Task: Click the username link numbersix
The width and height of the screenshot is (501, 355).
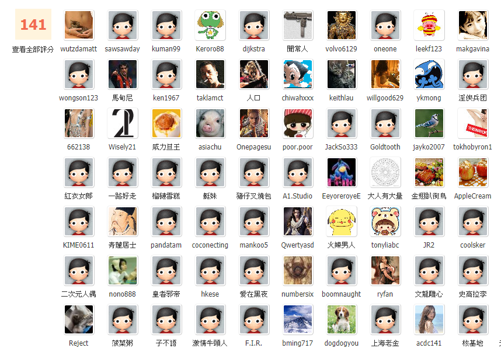Action: coord(298,294)
